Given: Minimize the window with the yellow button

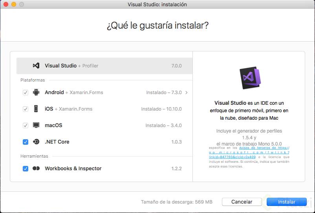Looking at the screenshot, I should click(x=14, y=4).
